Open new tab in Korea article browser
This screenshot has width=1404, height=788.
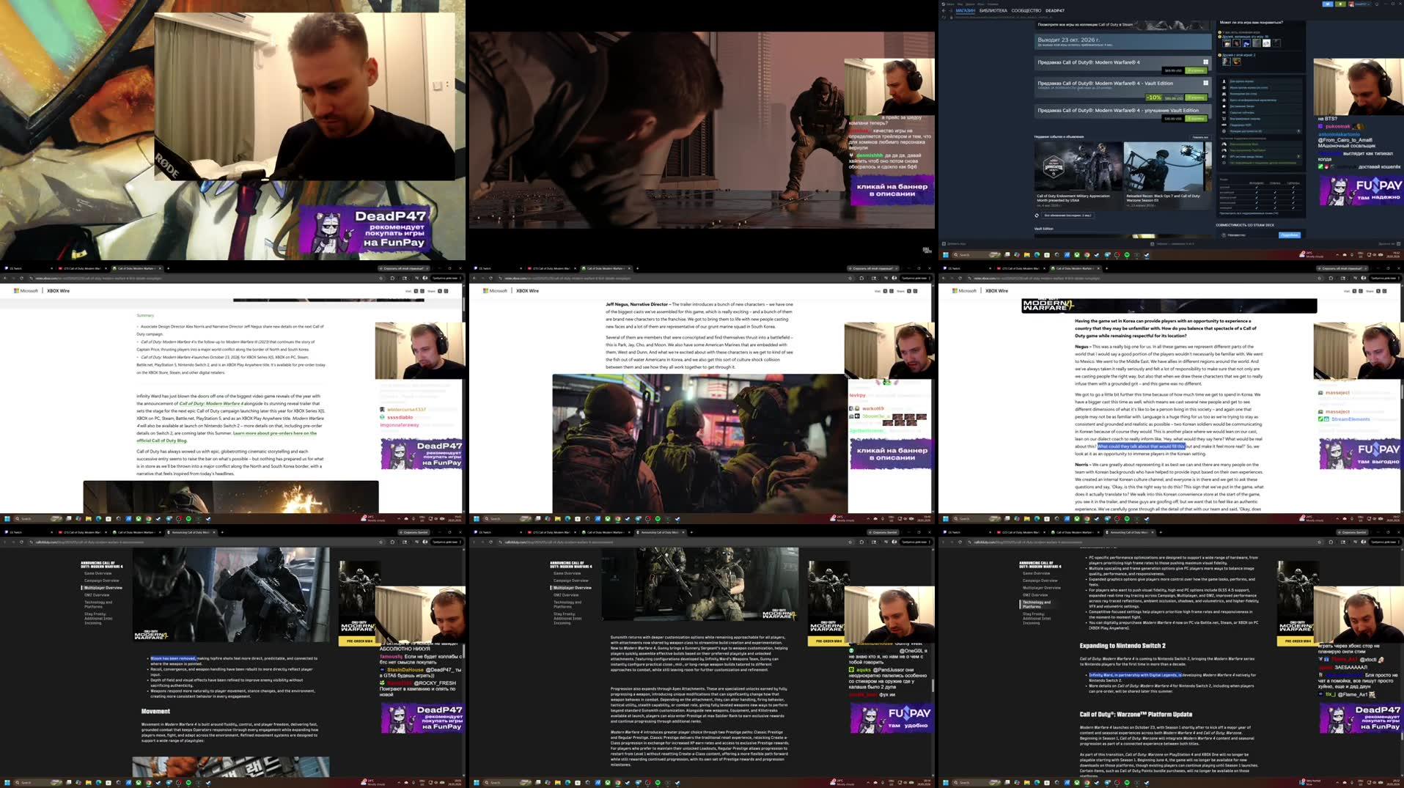pyautogui.click(x=1106, y=268)
